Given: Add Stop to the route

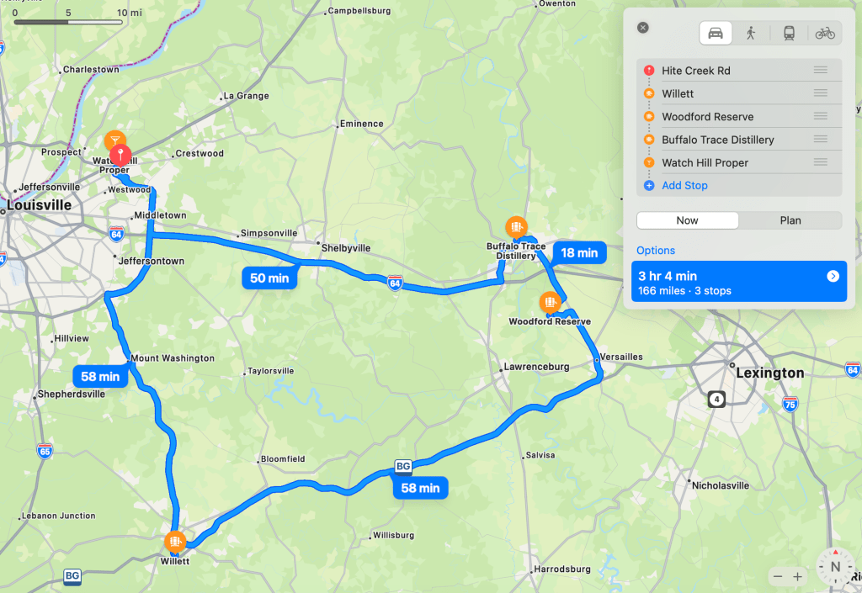Looking at the screenshot, I should tap(684, 186).
